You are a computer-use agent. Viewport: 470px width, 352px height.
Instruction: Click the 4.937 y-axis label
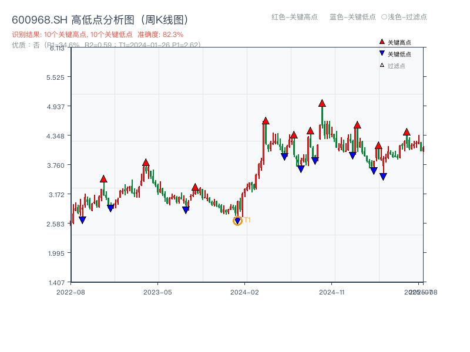click(55, 107)
